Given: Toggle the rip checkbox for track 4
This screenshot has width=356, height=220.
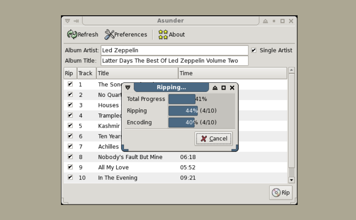Looking at the screenshot, I should [x=70, y=115].
